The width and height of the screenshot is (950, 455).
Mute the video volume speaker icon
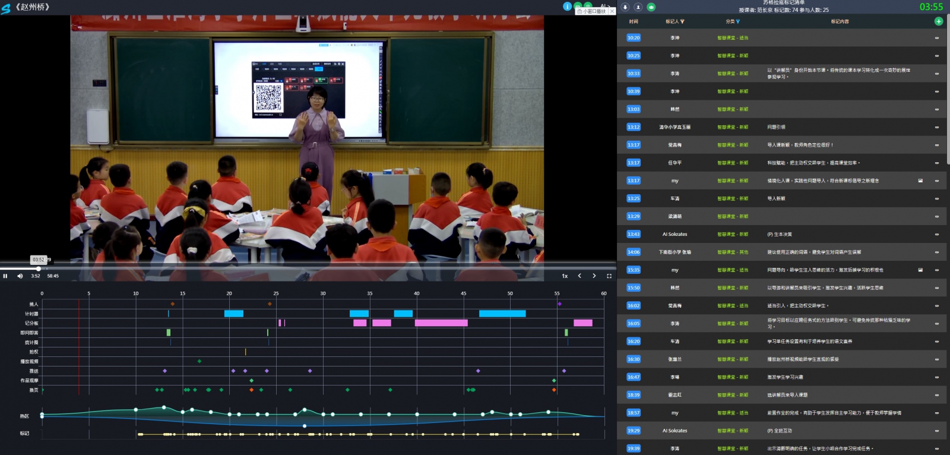(x=20, y=276)
